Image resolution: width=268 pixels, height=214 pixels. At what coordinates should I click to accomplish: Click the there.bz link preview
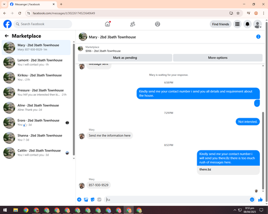click(x=228, y=170)
